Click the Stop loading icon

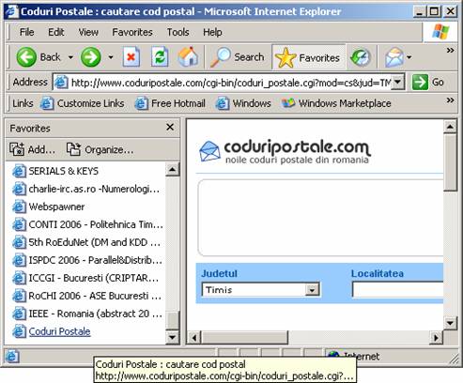tap(131, 57)
